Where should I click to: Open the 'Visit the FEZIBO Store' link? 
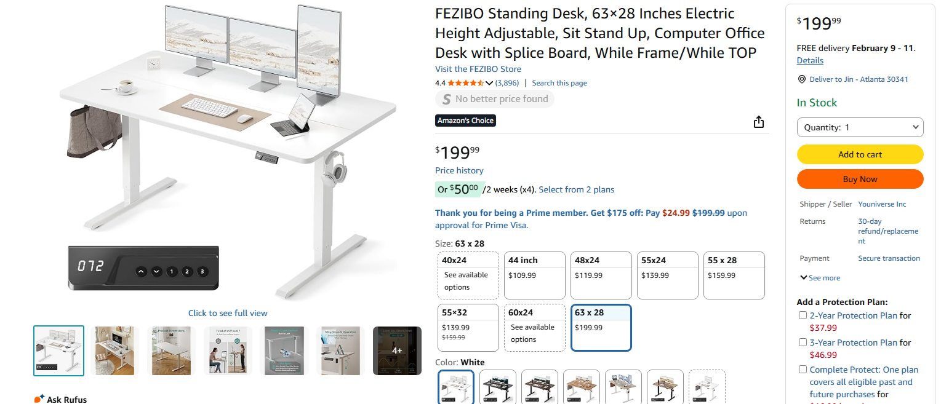pyautogui.click(x=478, y=69)
